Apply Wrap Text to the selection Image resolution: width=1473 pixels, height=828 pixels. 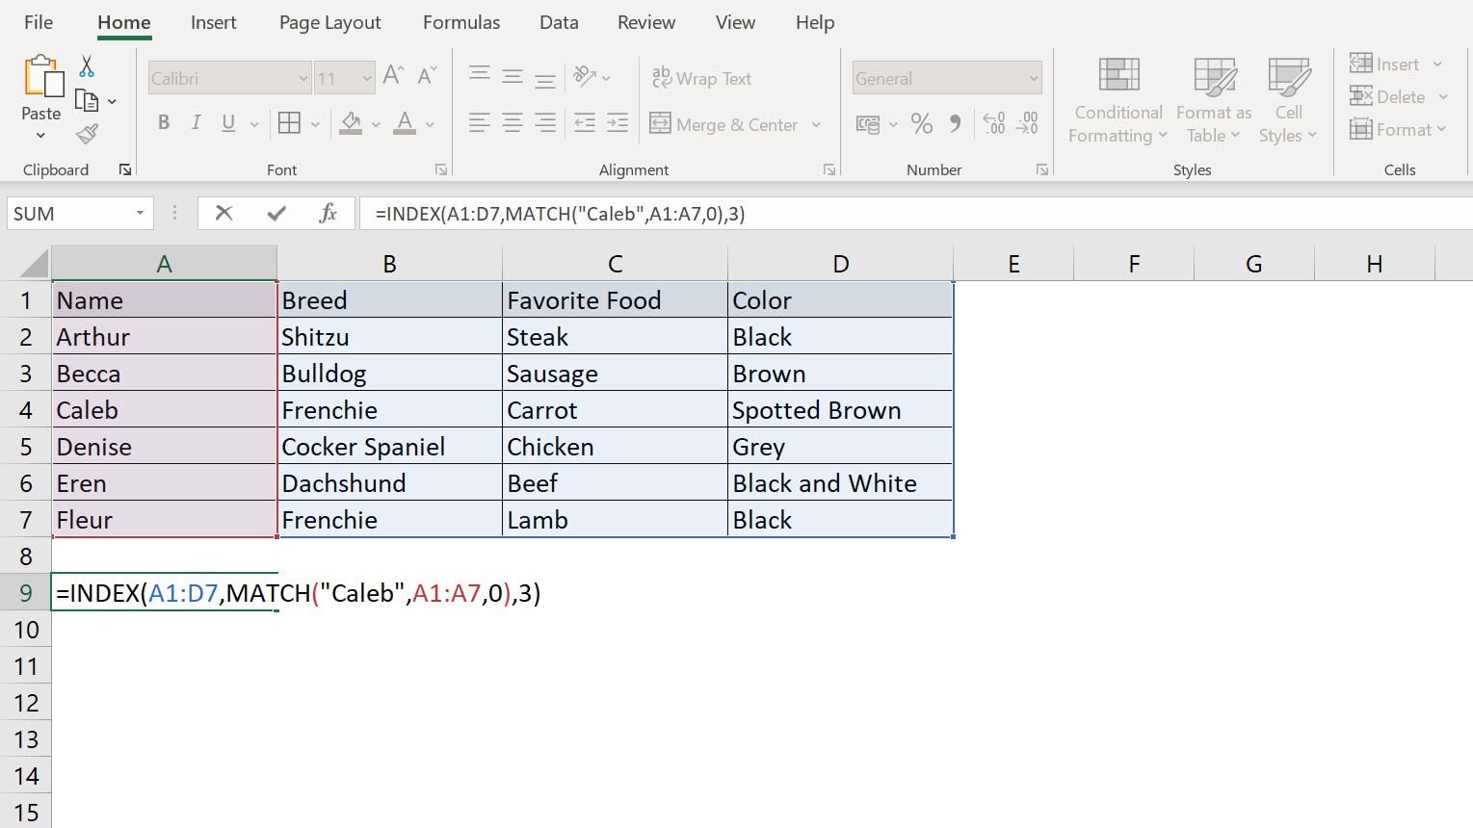tap(702, 78)
